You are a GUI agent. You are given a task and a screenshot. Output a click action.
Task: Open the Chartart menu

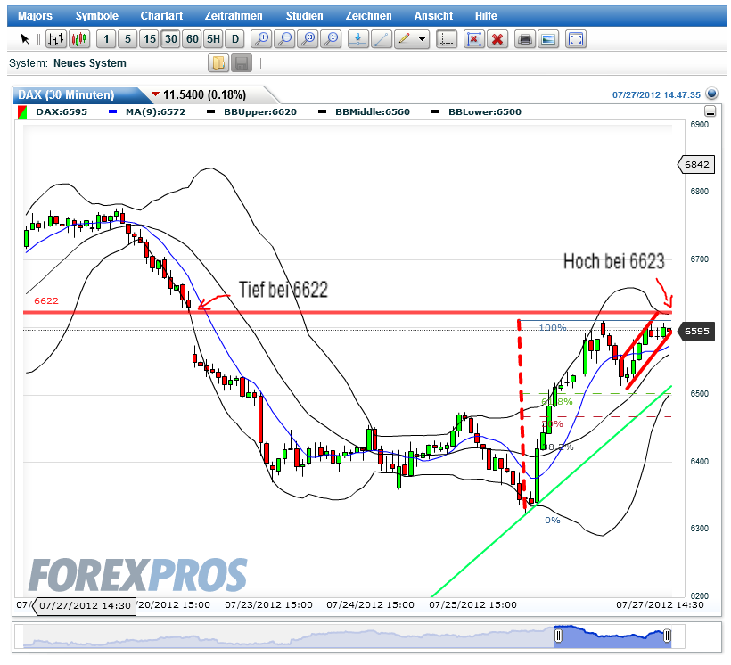pyautogui.click(x=161, y=16)
